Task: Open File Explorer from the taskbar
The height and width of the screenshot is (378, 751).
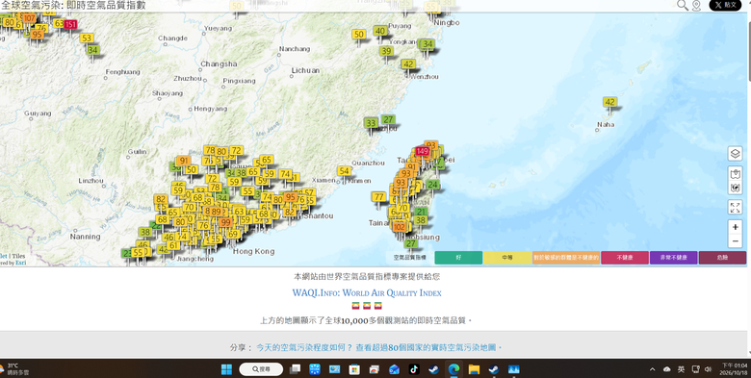Action: [474, 369]
